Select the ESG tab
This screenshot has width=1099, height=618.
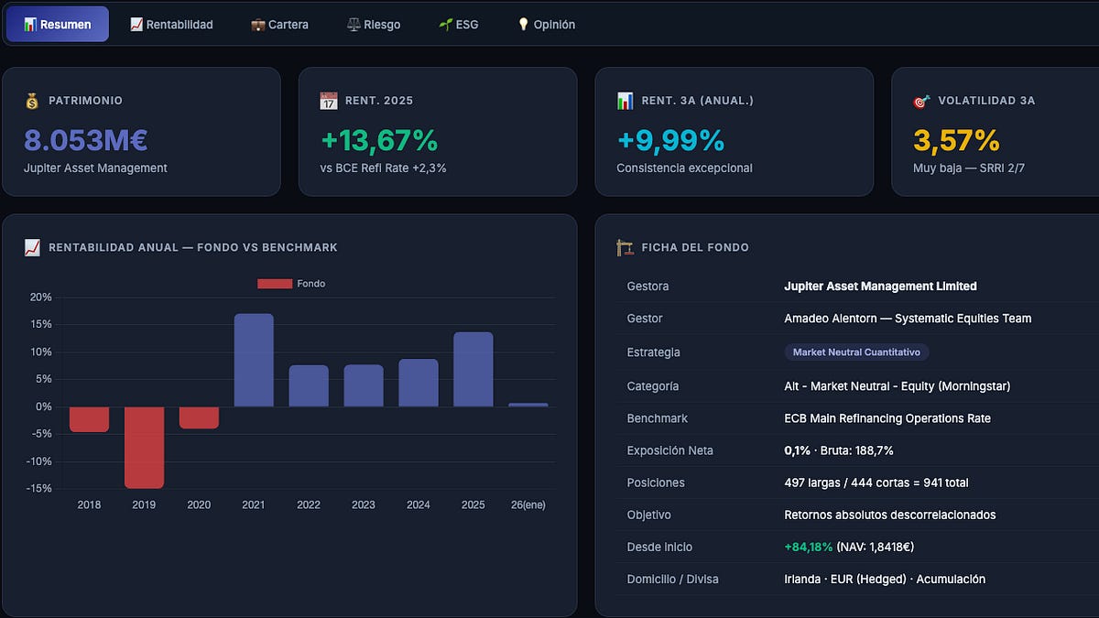(x=459, y=25)
